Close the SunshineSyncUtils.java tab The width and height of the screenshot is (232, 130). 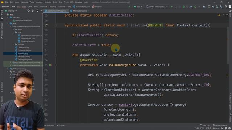click(x=67, y=11)
